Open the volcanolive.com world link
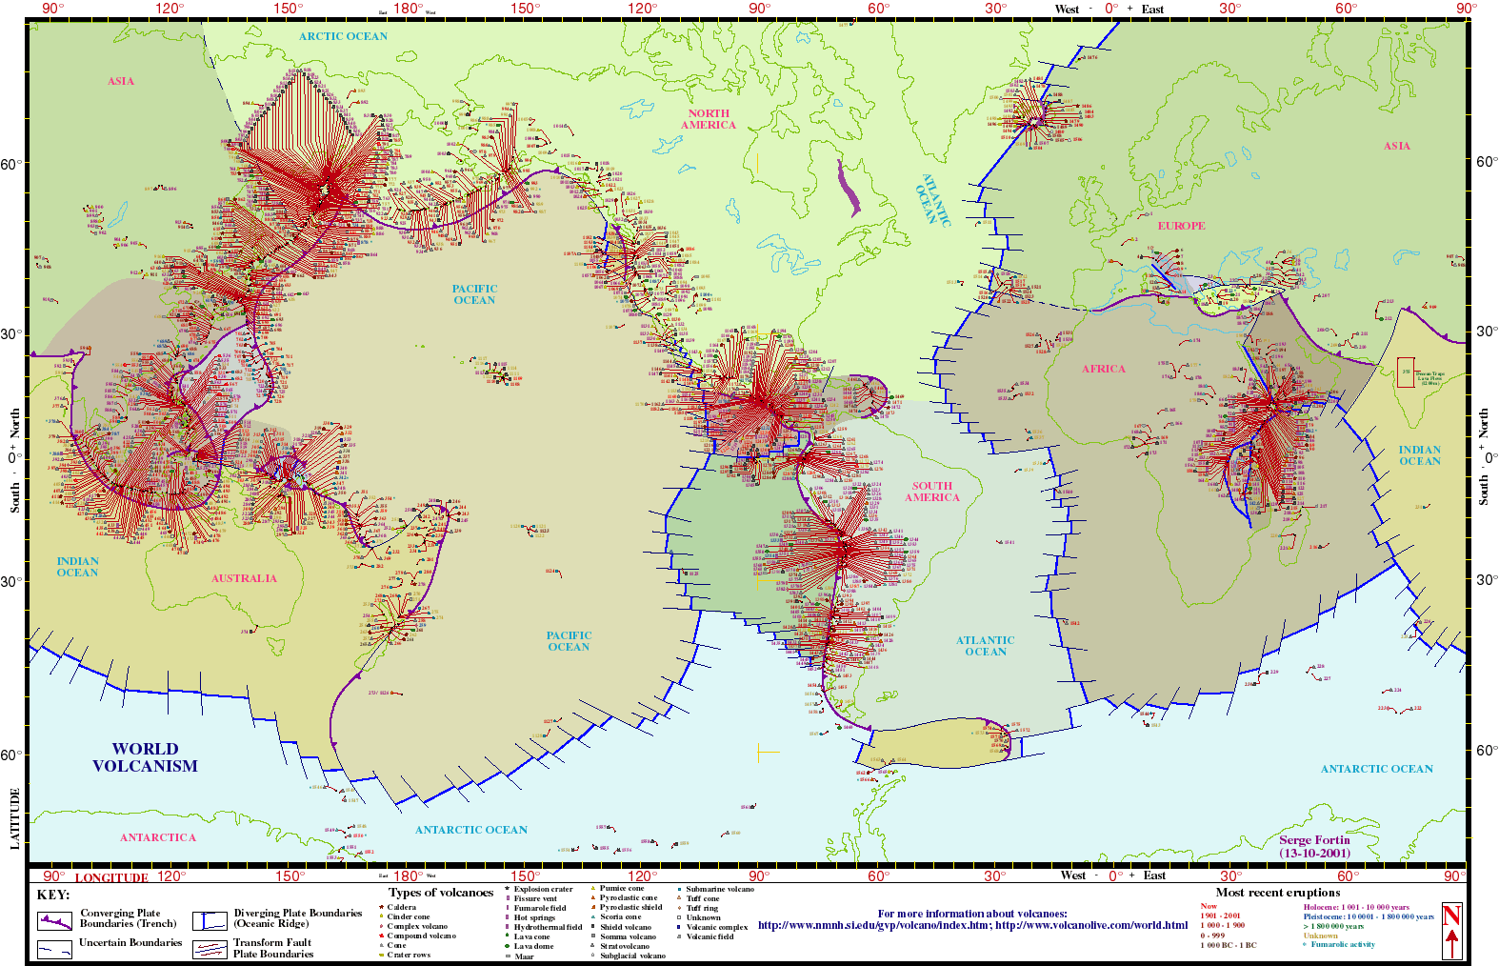 coord(1091,925)
